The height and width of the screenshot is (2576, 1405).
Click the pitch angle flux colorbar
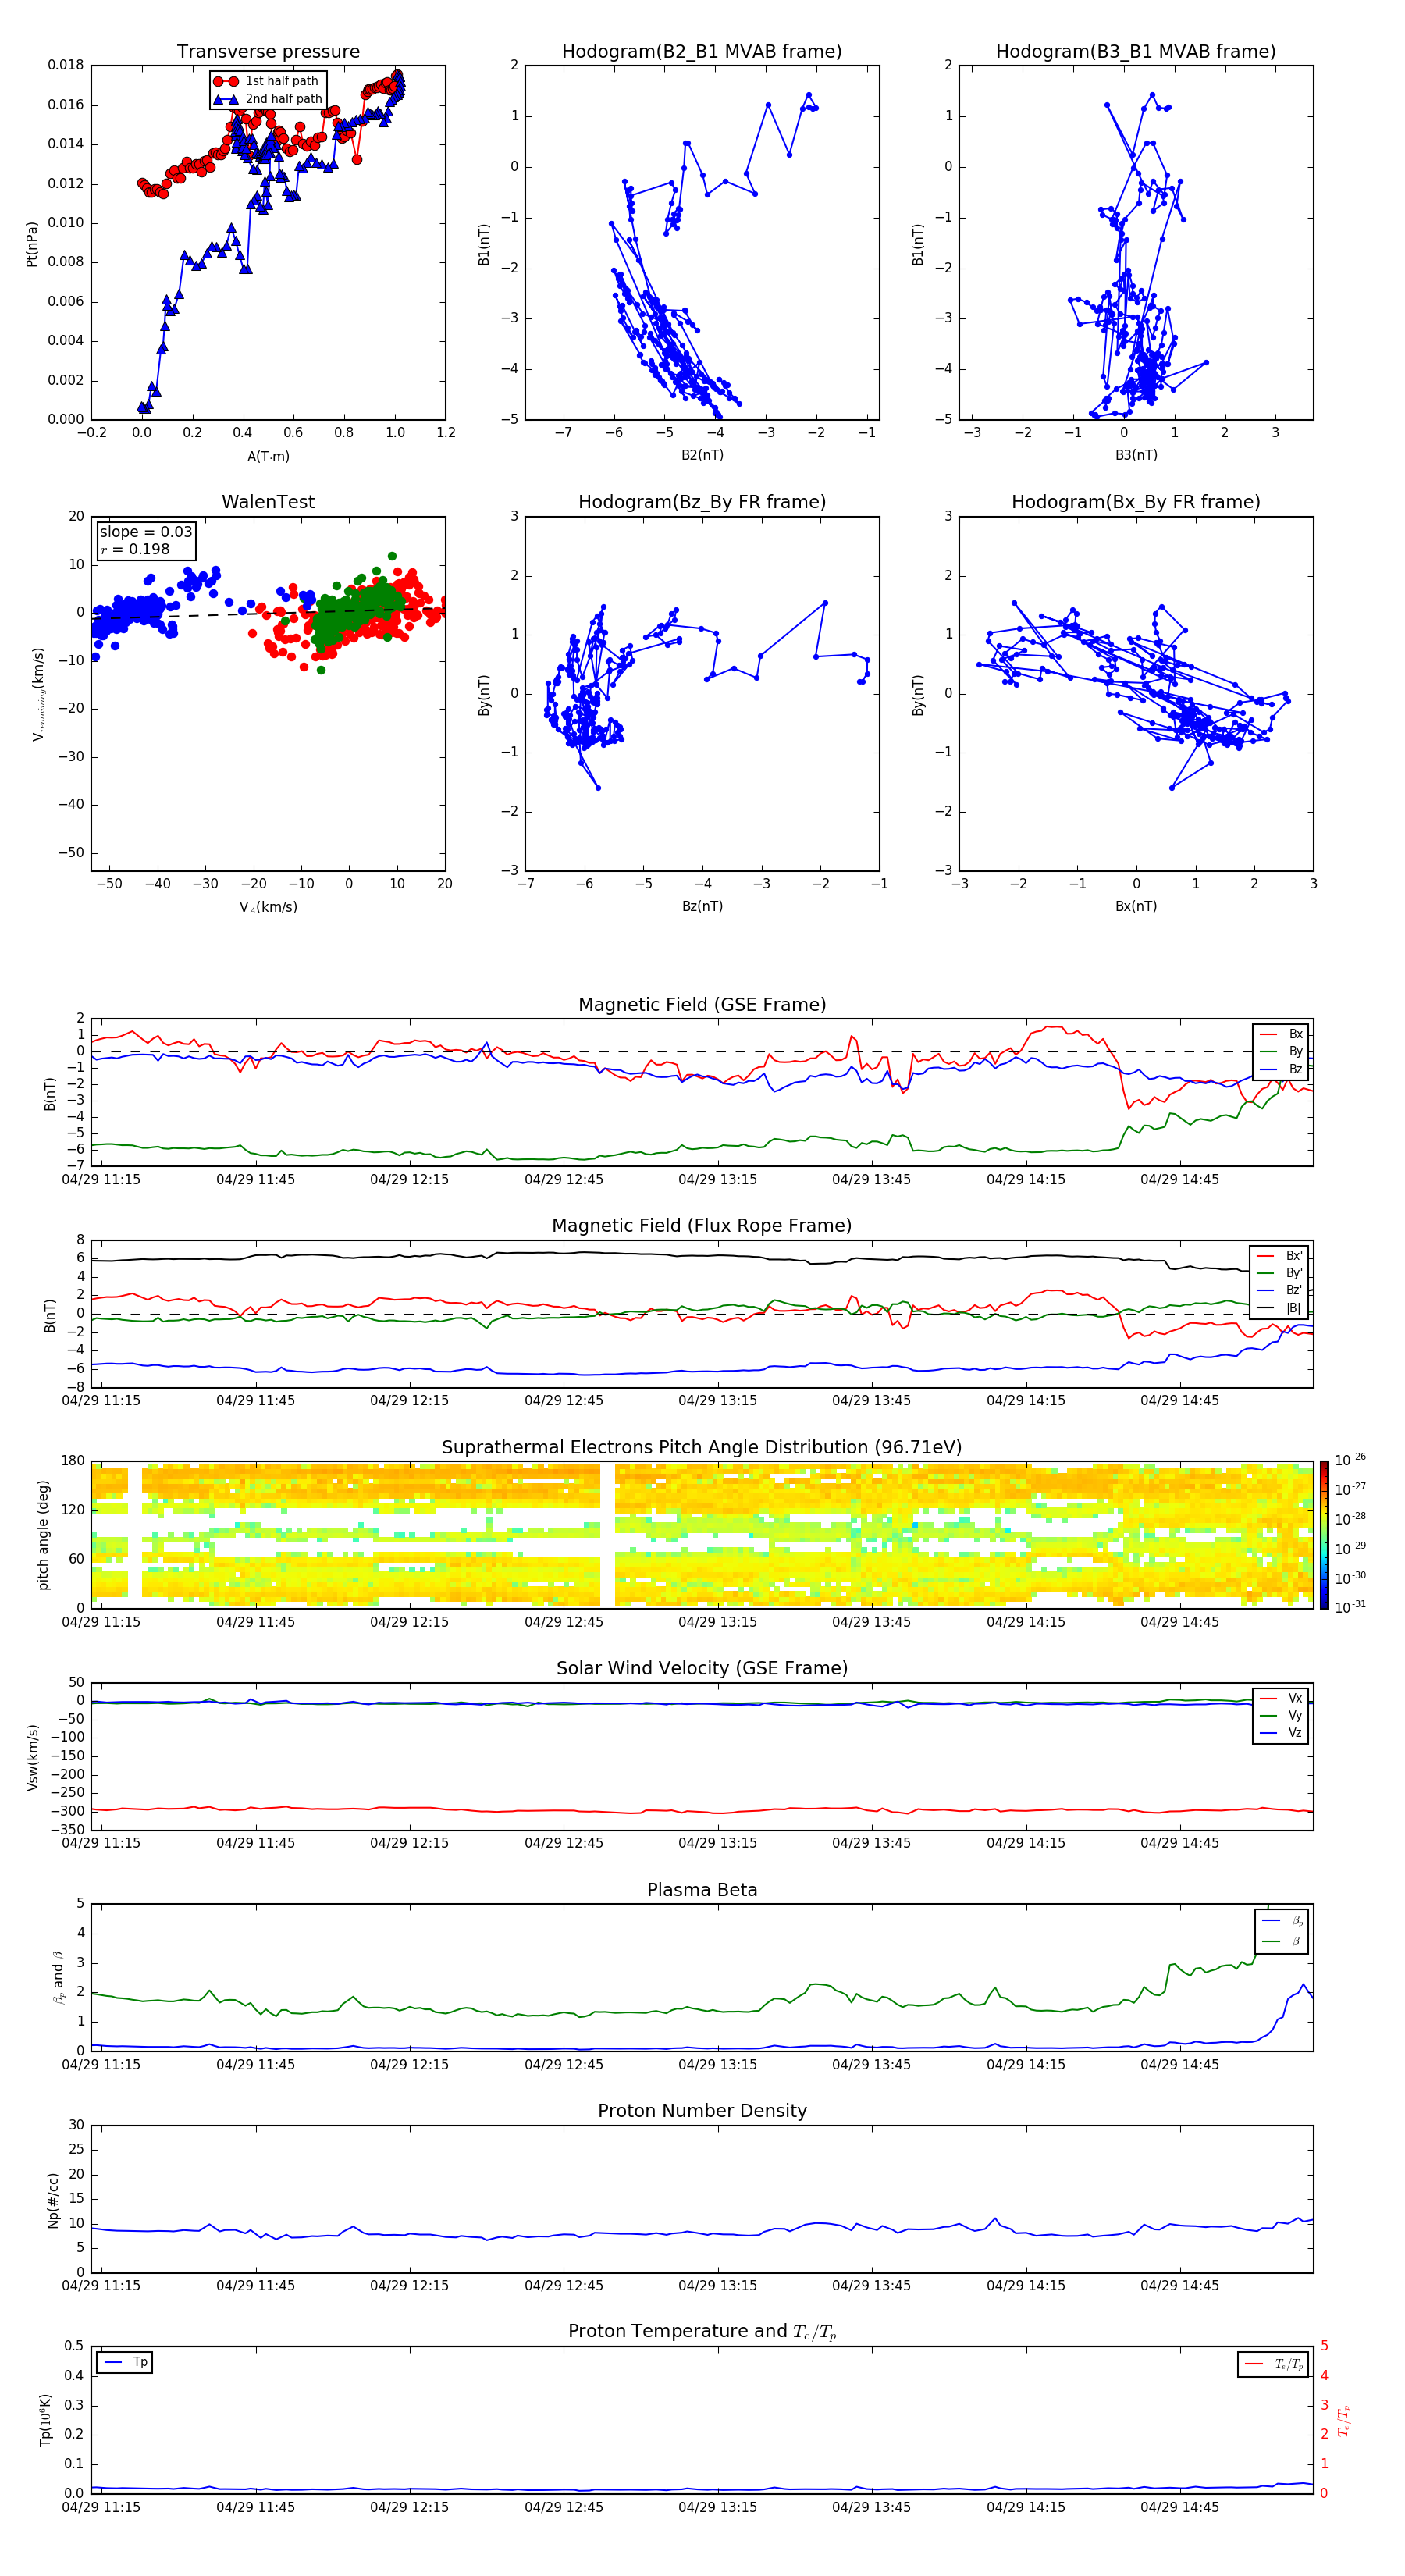click(x=1324, y=1535)
